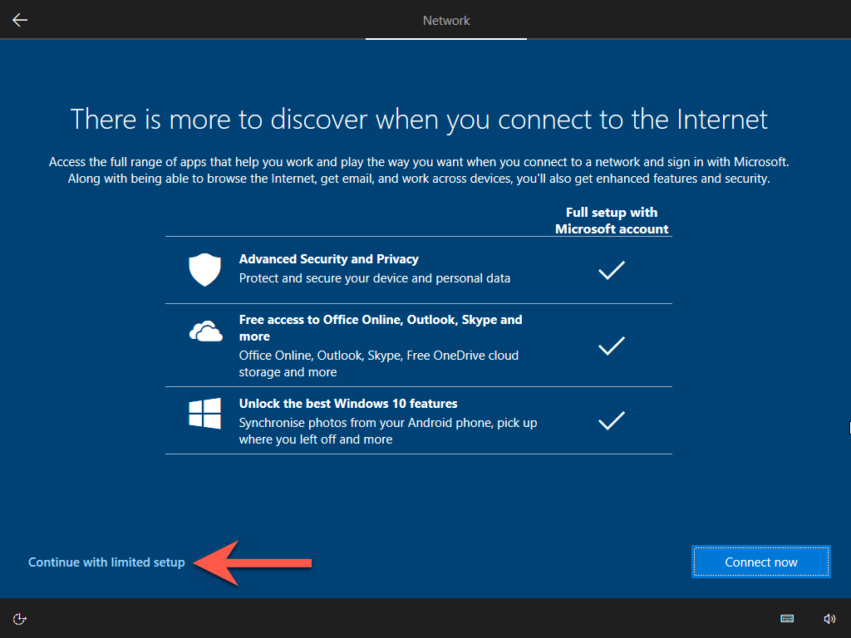Click checkmark in Windows 10 features row

612,421
